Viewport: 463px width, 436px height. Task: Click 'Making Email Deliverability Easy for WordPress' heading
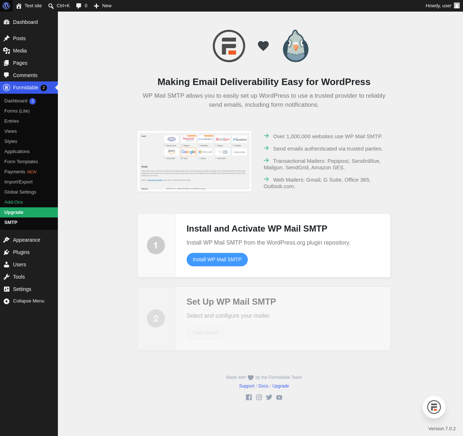coord(264,82)
